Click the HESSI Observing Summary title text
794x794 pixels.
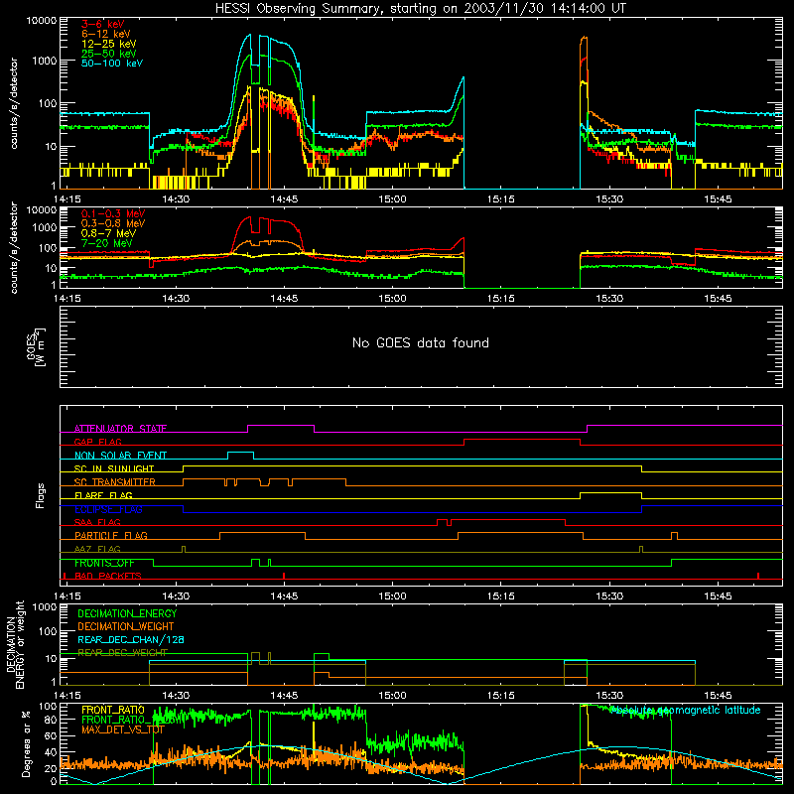point(421,9)
